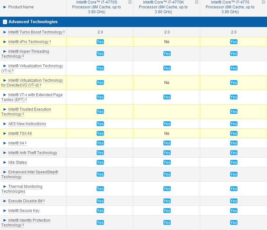Screen dimensions: 267x230
Task: Open the Virtualization Technology (VT-x) link
Action: pyautogui.click(x=32, y=68)
